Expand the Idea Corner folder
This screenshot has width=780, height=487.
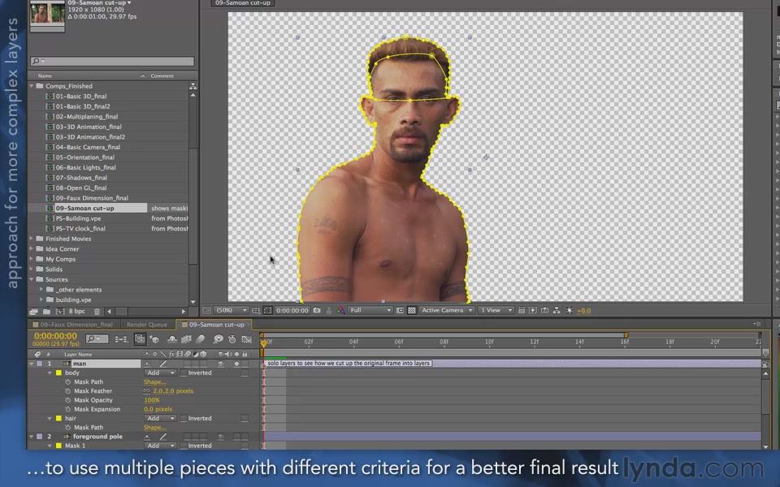[x=32, y=249]
